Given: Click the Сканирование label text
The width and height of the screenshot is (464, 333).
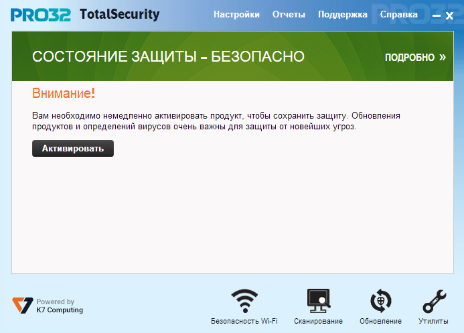Looking at the screenshot, I should pyautogui.click(x=318, y=321).
